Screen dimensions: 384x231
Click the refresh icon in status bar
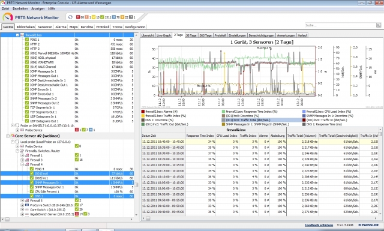pos(70,17)
